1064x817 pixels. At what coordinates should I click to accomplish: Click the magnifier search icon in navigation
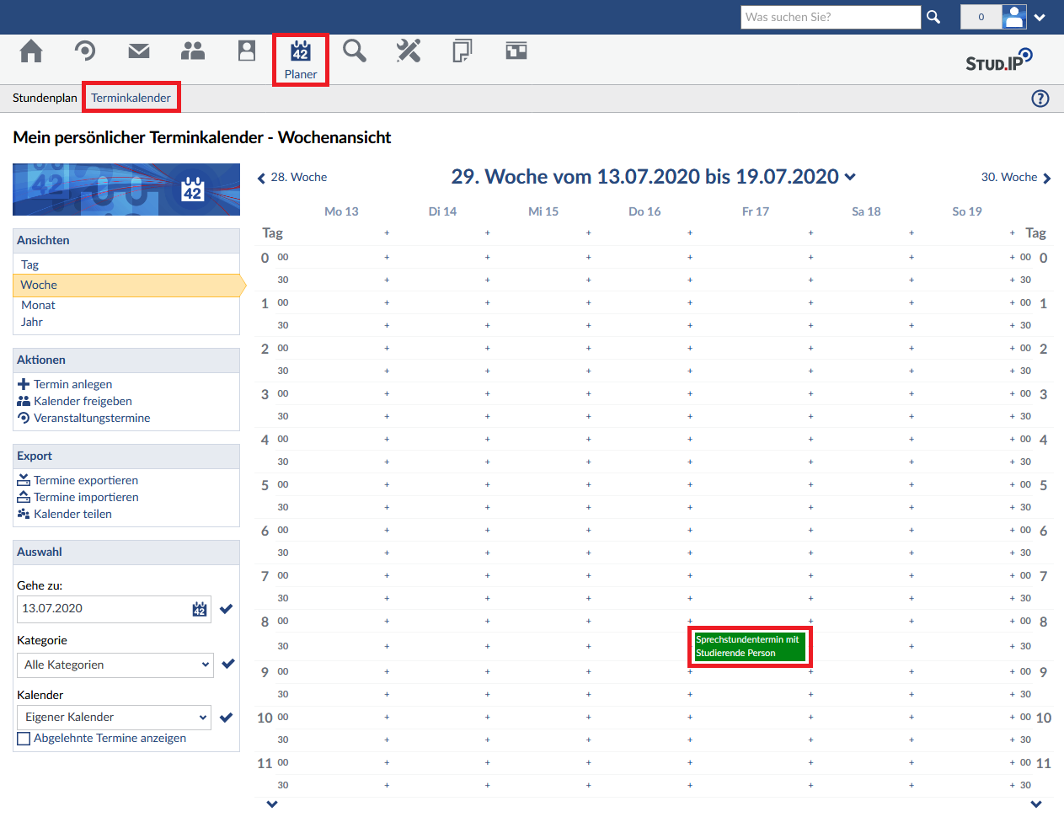[x=355, y=51]
